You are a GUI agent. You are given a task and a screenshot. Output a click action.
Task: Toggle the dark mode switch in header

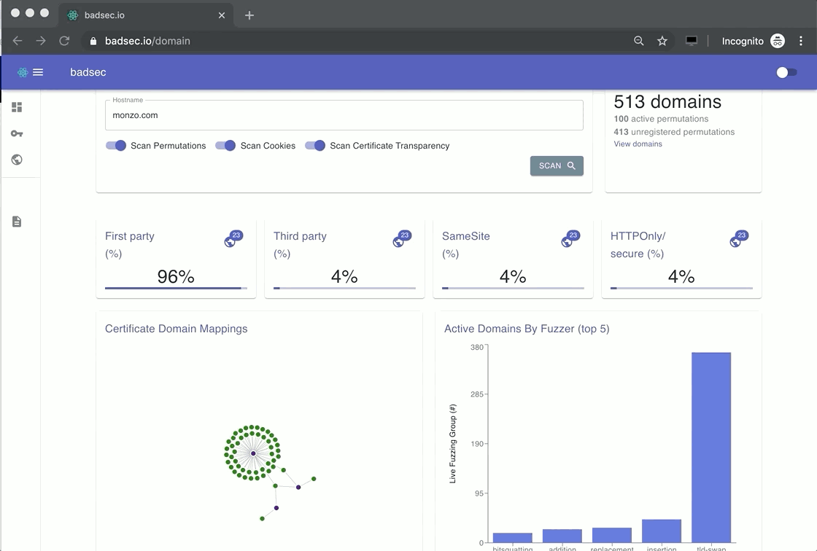(786, 72)
